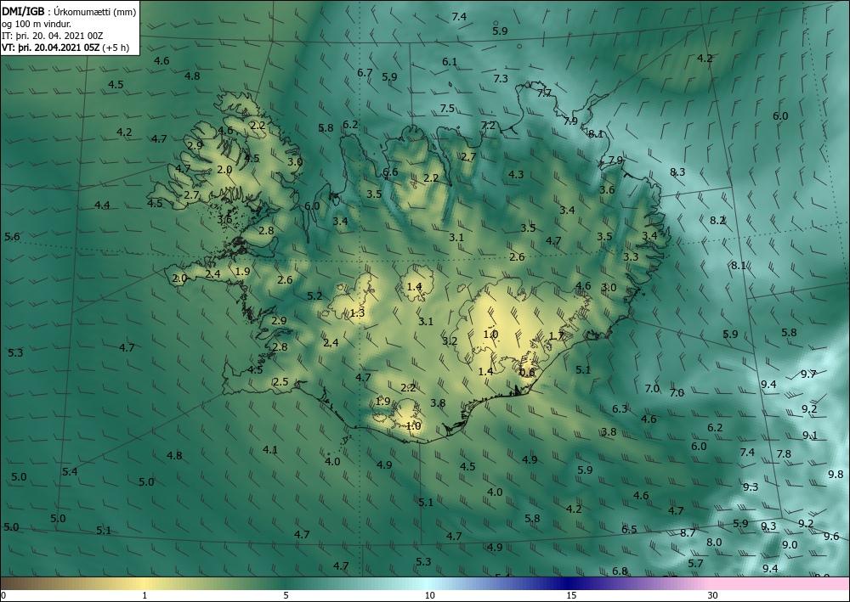Click the 'og 100 m vindur.' legend line
Screen dimensions: 850x602
[37, 24]
